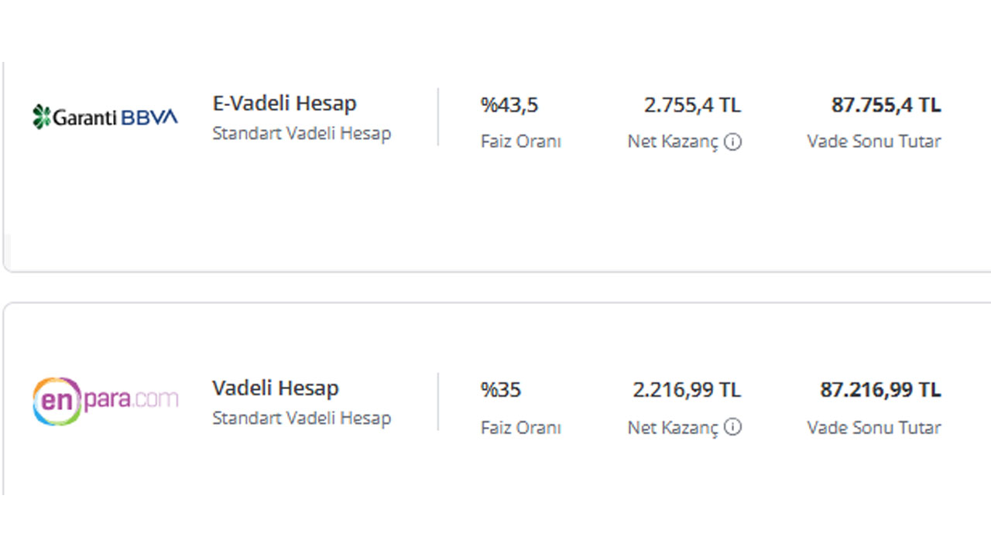Viewport: 991px width, 557px height.
Task: Click Net Kazanç label in Garanti card
Action: [674, 142]
